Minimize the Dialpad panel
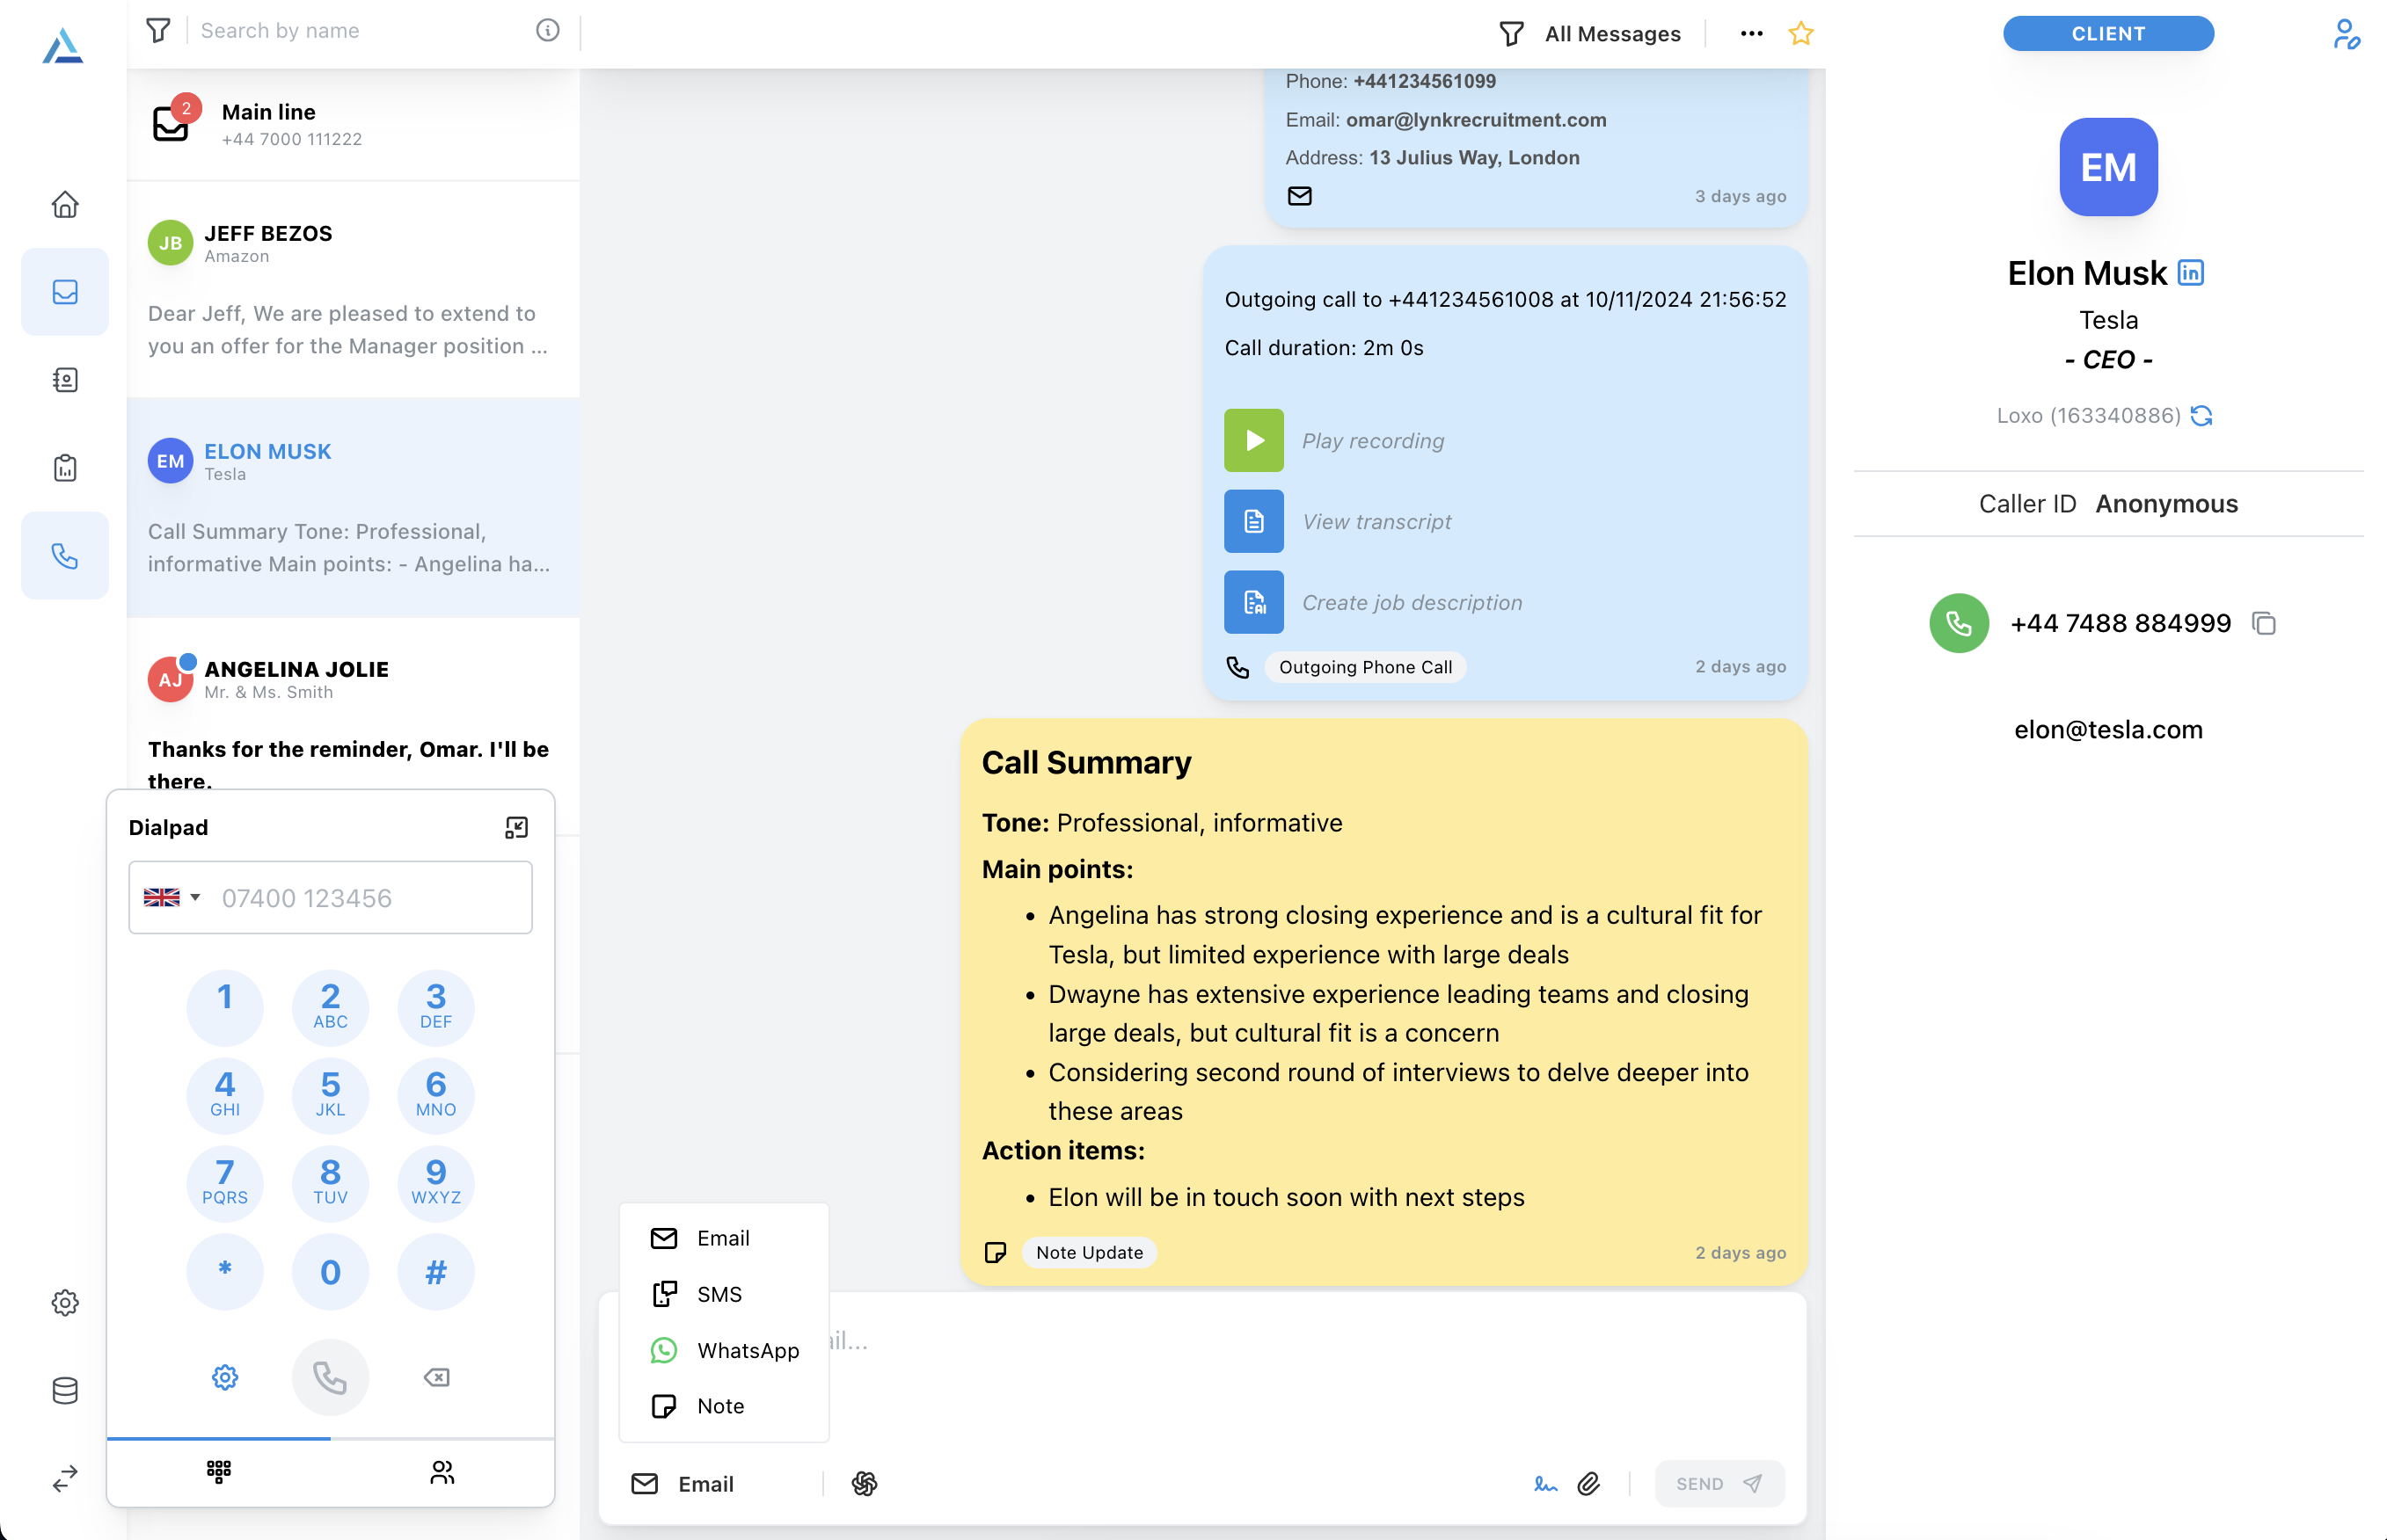This screenshot has height=1540, width=2387. tap(516, 827)
